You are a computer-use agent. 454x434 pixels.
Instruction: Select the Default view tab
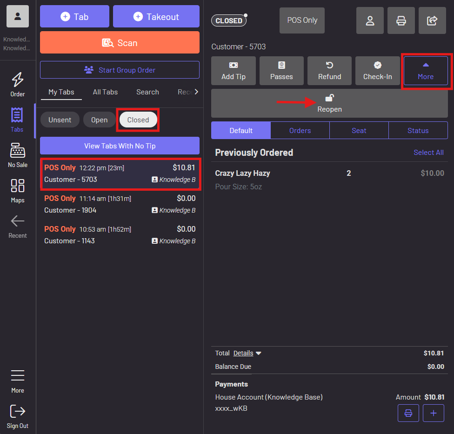pyautogui.click(x=241, y=131)
